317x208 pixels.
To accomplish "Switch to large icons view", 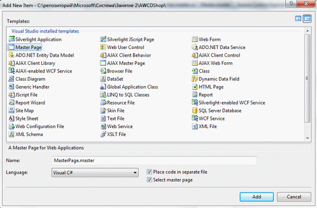I will click(x=298, y=19).
